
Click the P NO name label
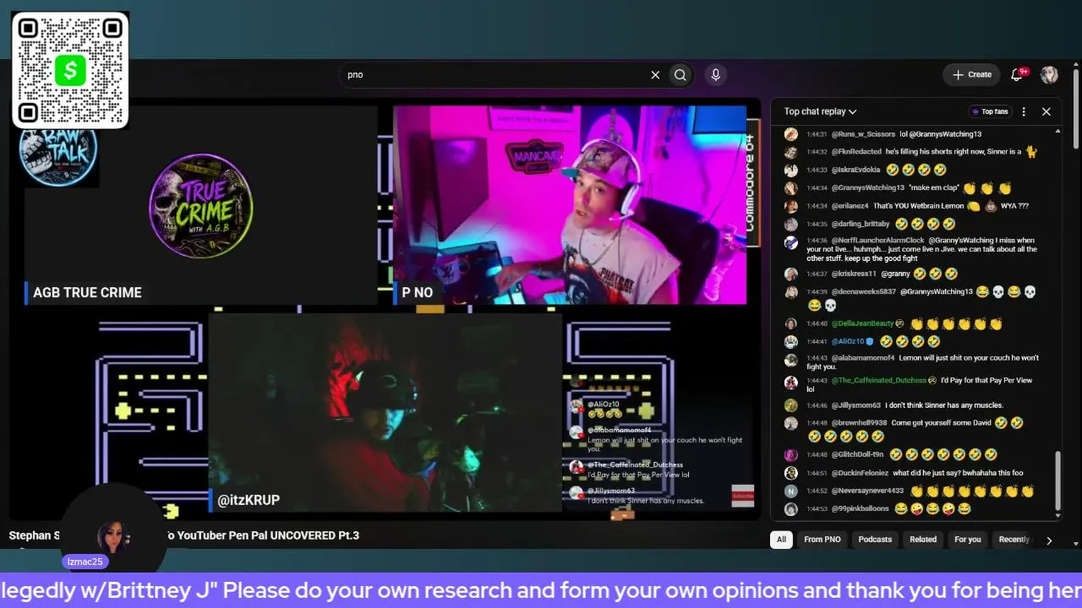tap(417, 292)
